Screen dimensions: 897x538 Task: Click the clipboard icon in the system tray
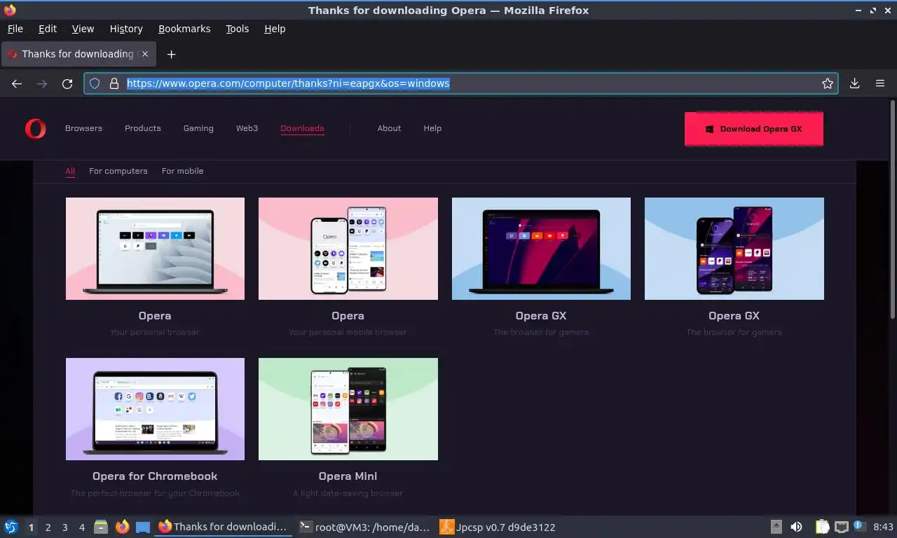(822, 527)
